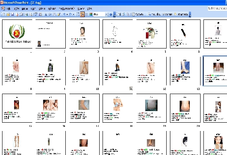Open the Slide Show menu
The width and height of the screenshot is (227, 155).
67,9
